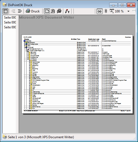Click Offline Web Pages row in preview

point(77,103)
